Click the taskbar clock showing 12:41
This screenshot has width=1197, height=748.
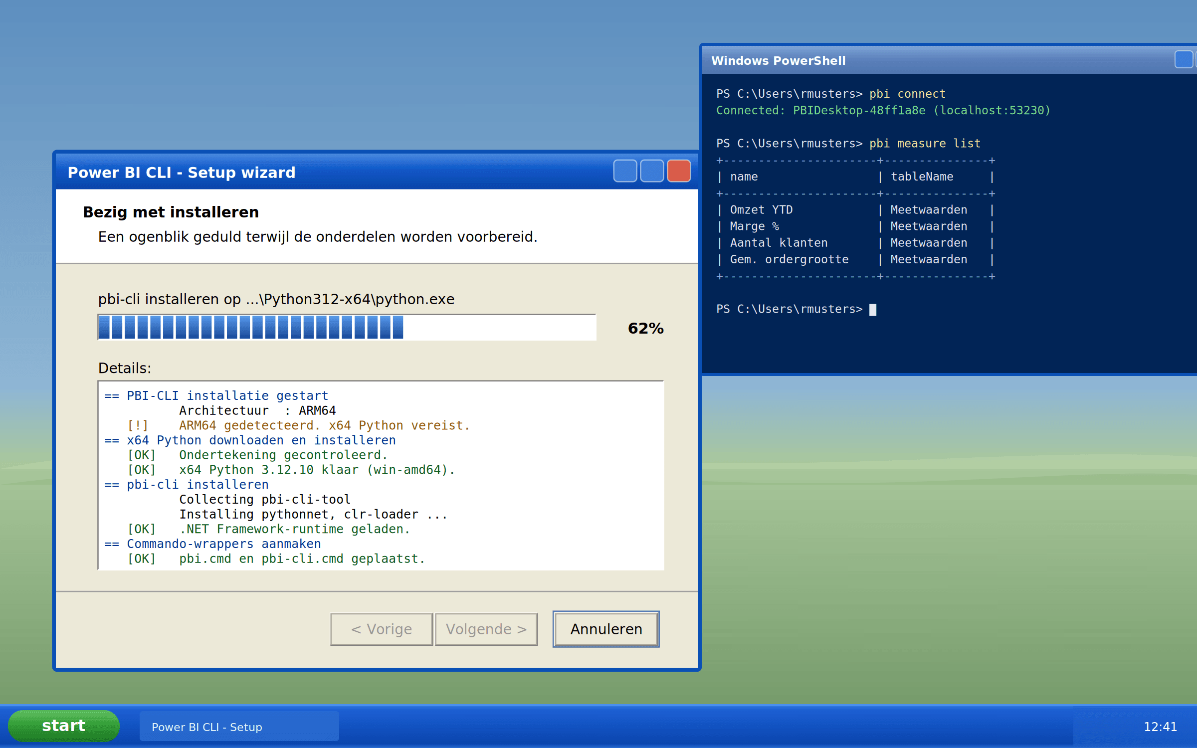pyautogui.click(x=1160, y=727)
